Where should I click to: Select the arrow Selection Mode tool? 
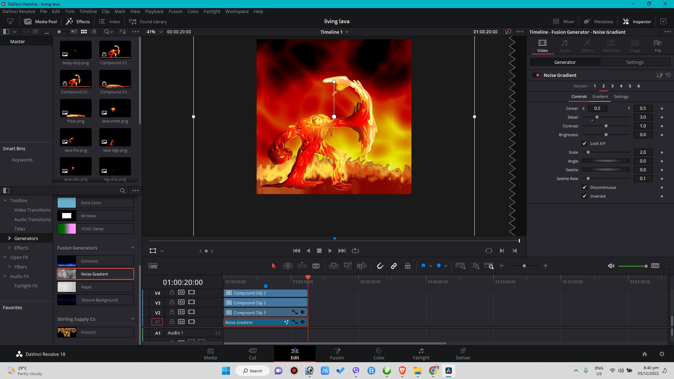tap(274, 266)
